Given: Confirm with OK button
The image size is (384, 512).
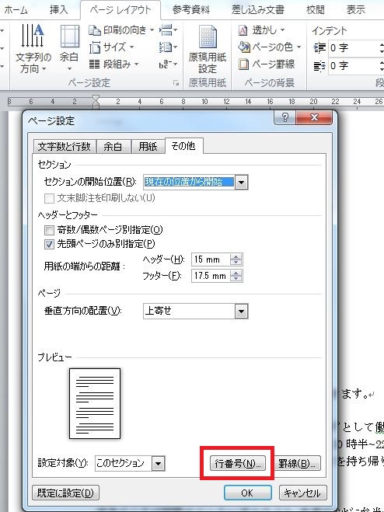Looking at the screenshot, I should (x=247, y=493).
